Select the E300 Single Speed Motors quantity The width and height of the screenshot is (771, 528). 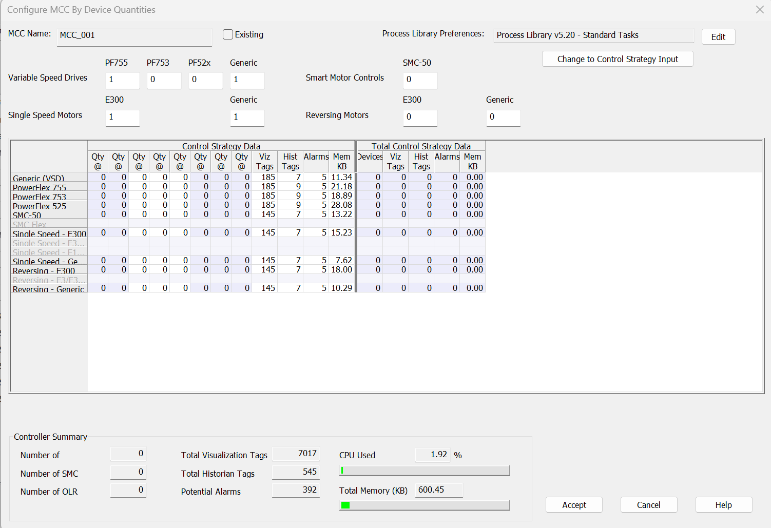click(x=123, y=118)
